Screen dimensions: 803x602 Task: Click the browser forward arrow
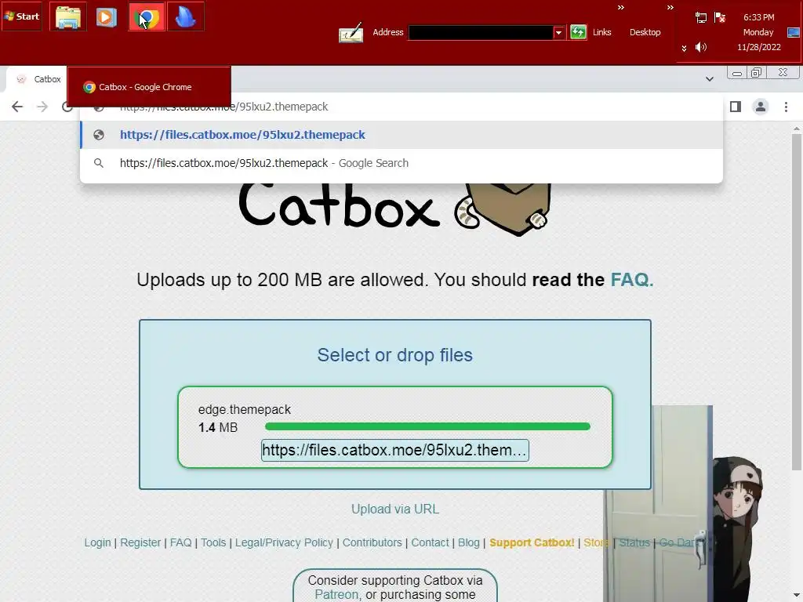[42, 107]
